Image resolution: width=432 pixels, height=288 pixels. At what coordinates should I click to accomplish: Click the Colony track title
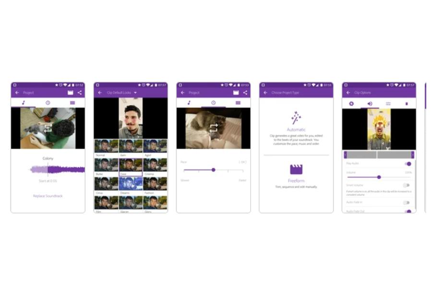pyautogui.click(x=48, y=158)
